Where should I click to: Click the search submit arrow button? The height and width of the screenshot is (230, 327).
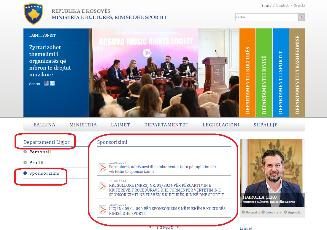click(x=301, y=17)
